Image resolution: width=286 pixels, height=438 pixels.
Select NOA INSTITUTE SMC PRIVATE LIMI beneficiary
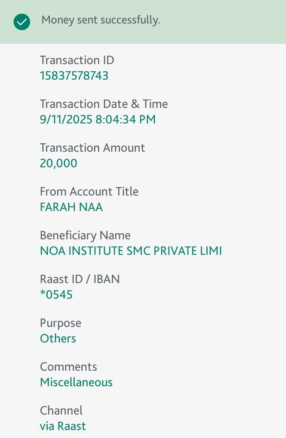[131, 251]
